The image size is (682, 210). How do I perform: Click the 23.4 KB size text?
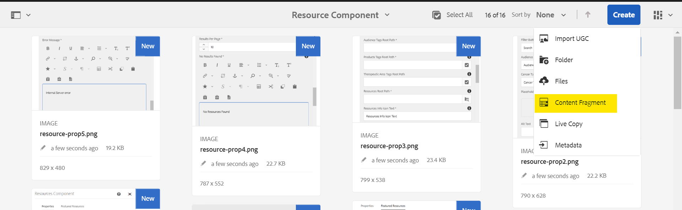tap(436, 160)
